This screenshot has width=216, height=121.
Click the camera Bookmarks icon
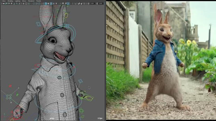pyautogui.click(x=12, y=3)
